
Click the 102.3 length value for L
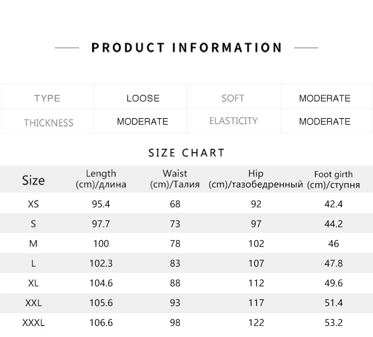[101, 263]
